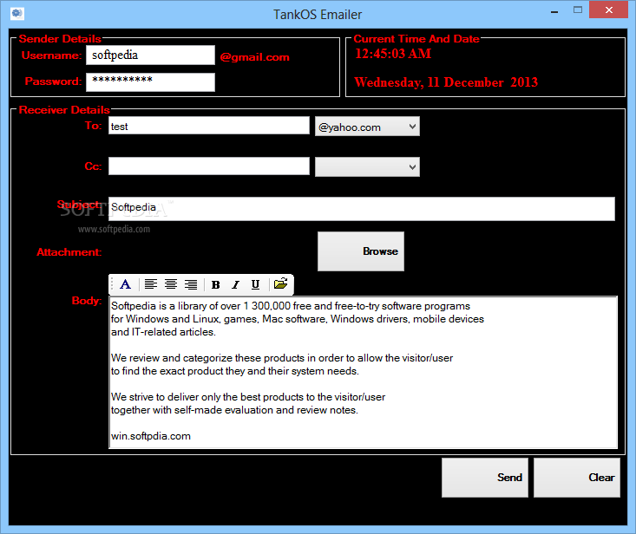Minimize the TankOS Emailer window

[554, 11]
